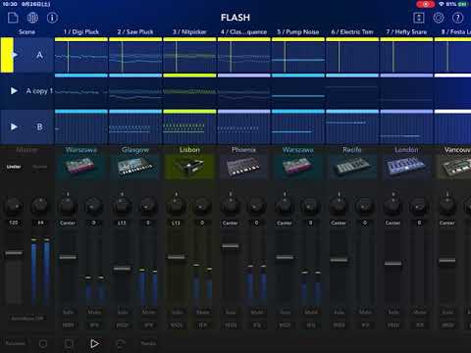
Task: Open the Phoenix gadget thumbnail
Action: point(243,167)
